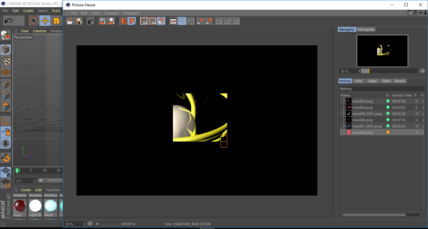Click the Name column header
This screenshot has width=428, height=229.
pos(362,95)
